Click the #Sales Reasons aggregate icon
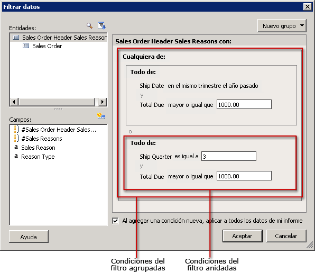The image size is (315, 272). point(16,139)
